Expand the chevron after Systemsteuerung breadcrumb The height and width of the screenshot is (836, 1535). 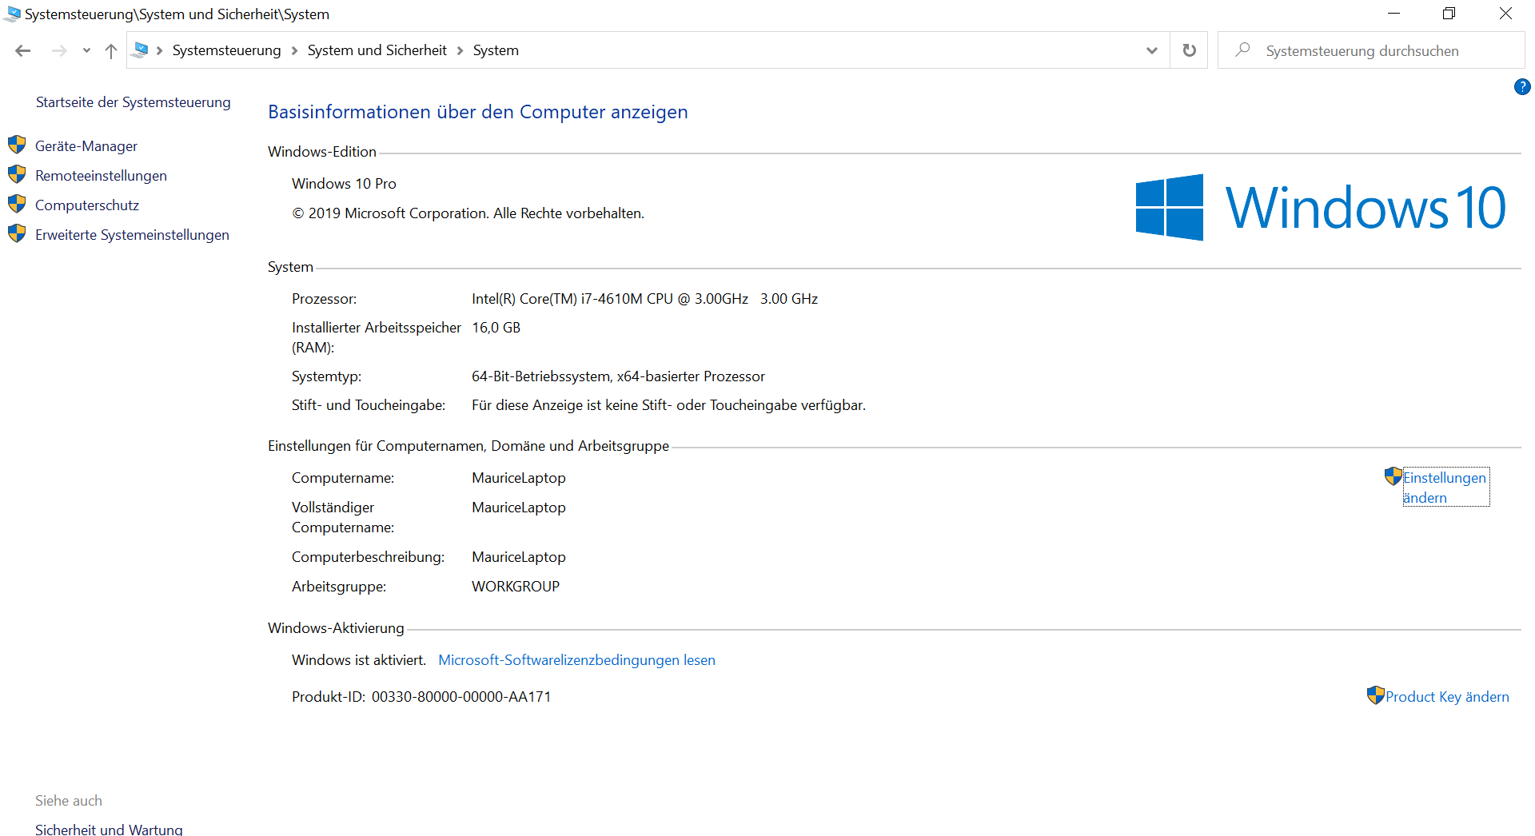point(294,50)
